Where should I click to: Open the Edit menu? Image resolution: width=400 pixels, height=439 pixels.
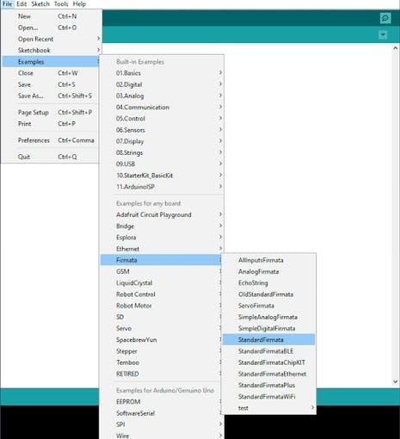(22, 4)
